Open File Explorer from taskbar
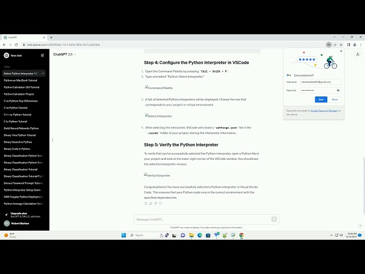 coord(192,235)
